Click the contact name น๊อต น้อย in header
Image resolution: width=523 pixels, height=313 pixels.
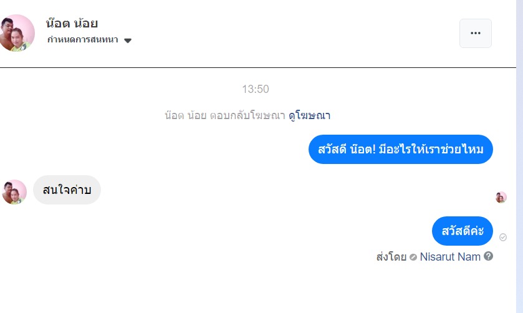click(x=72, y=24)
